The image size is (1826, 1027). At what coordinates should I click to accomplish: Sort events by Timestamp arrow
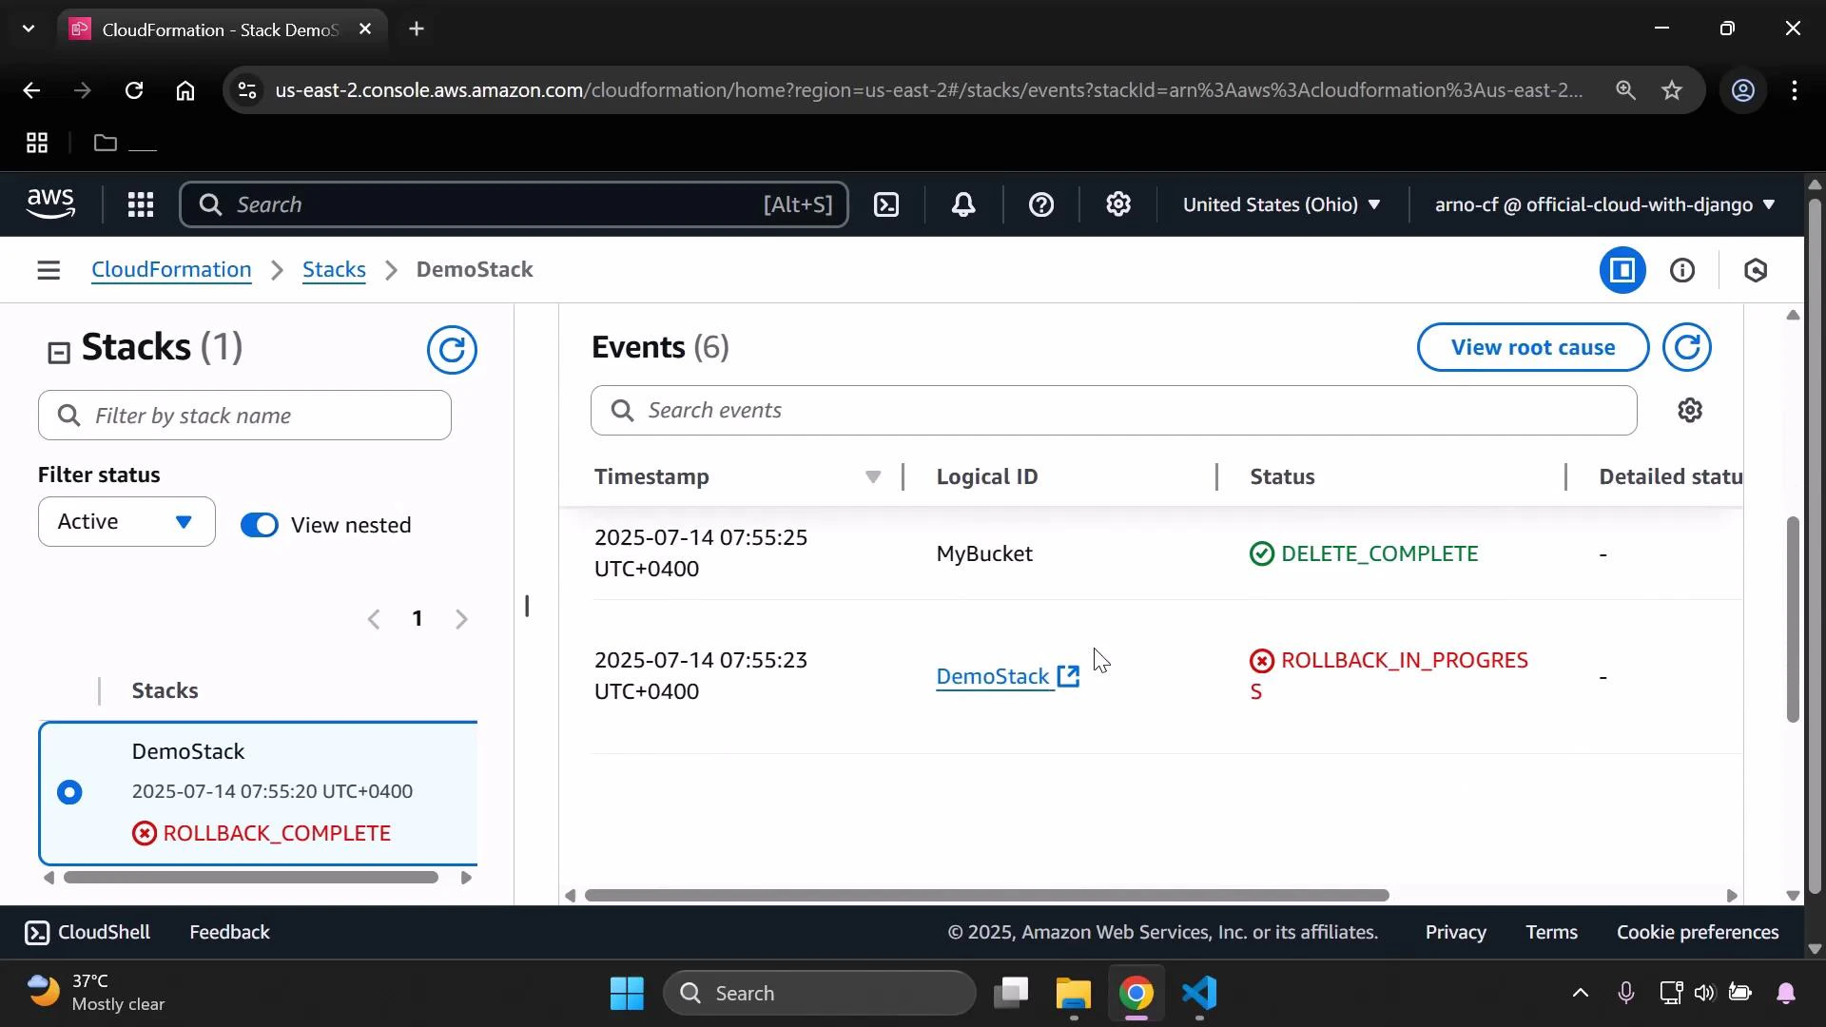tap(872, 476)
